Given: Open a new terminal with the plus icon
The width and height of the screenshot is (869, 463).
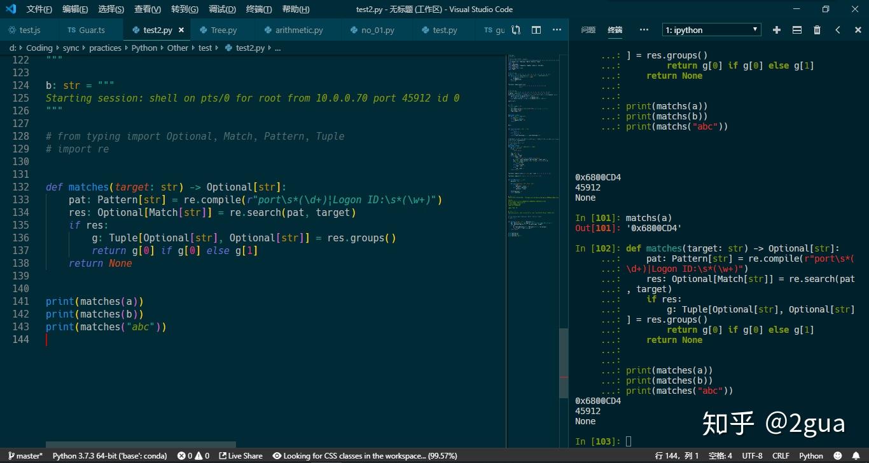Looking at the screenshot, I should (x=775, y=29).
